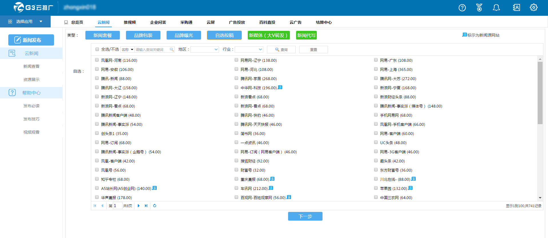The height and width of the screenshot is (238, 548).
Task: Click the 帮助中心 question mark sidebar icon
Action: click(12, 92)
